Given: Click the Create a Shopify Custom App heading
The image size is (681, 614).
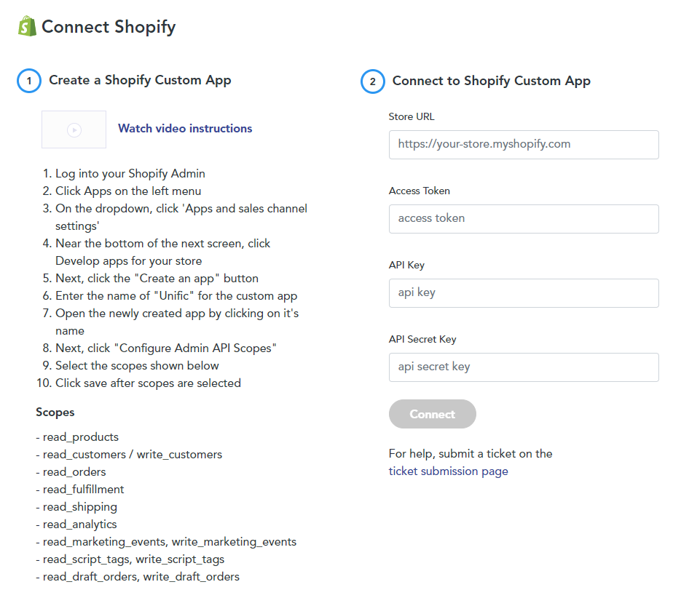Looking at the screenshot, I should tap(140, 80).
